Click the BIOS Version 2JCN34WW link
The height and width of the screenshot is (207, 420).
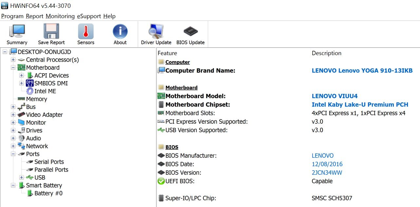coord(327,173)
